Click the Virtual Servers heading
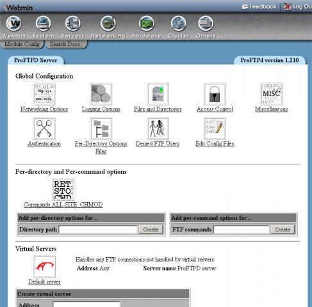 pyautogui.click(x=36, y=249)
